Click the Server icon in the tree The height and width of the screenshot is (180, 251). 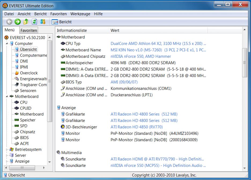pos(12,155)
